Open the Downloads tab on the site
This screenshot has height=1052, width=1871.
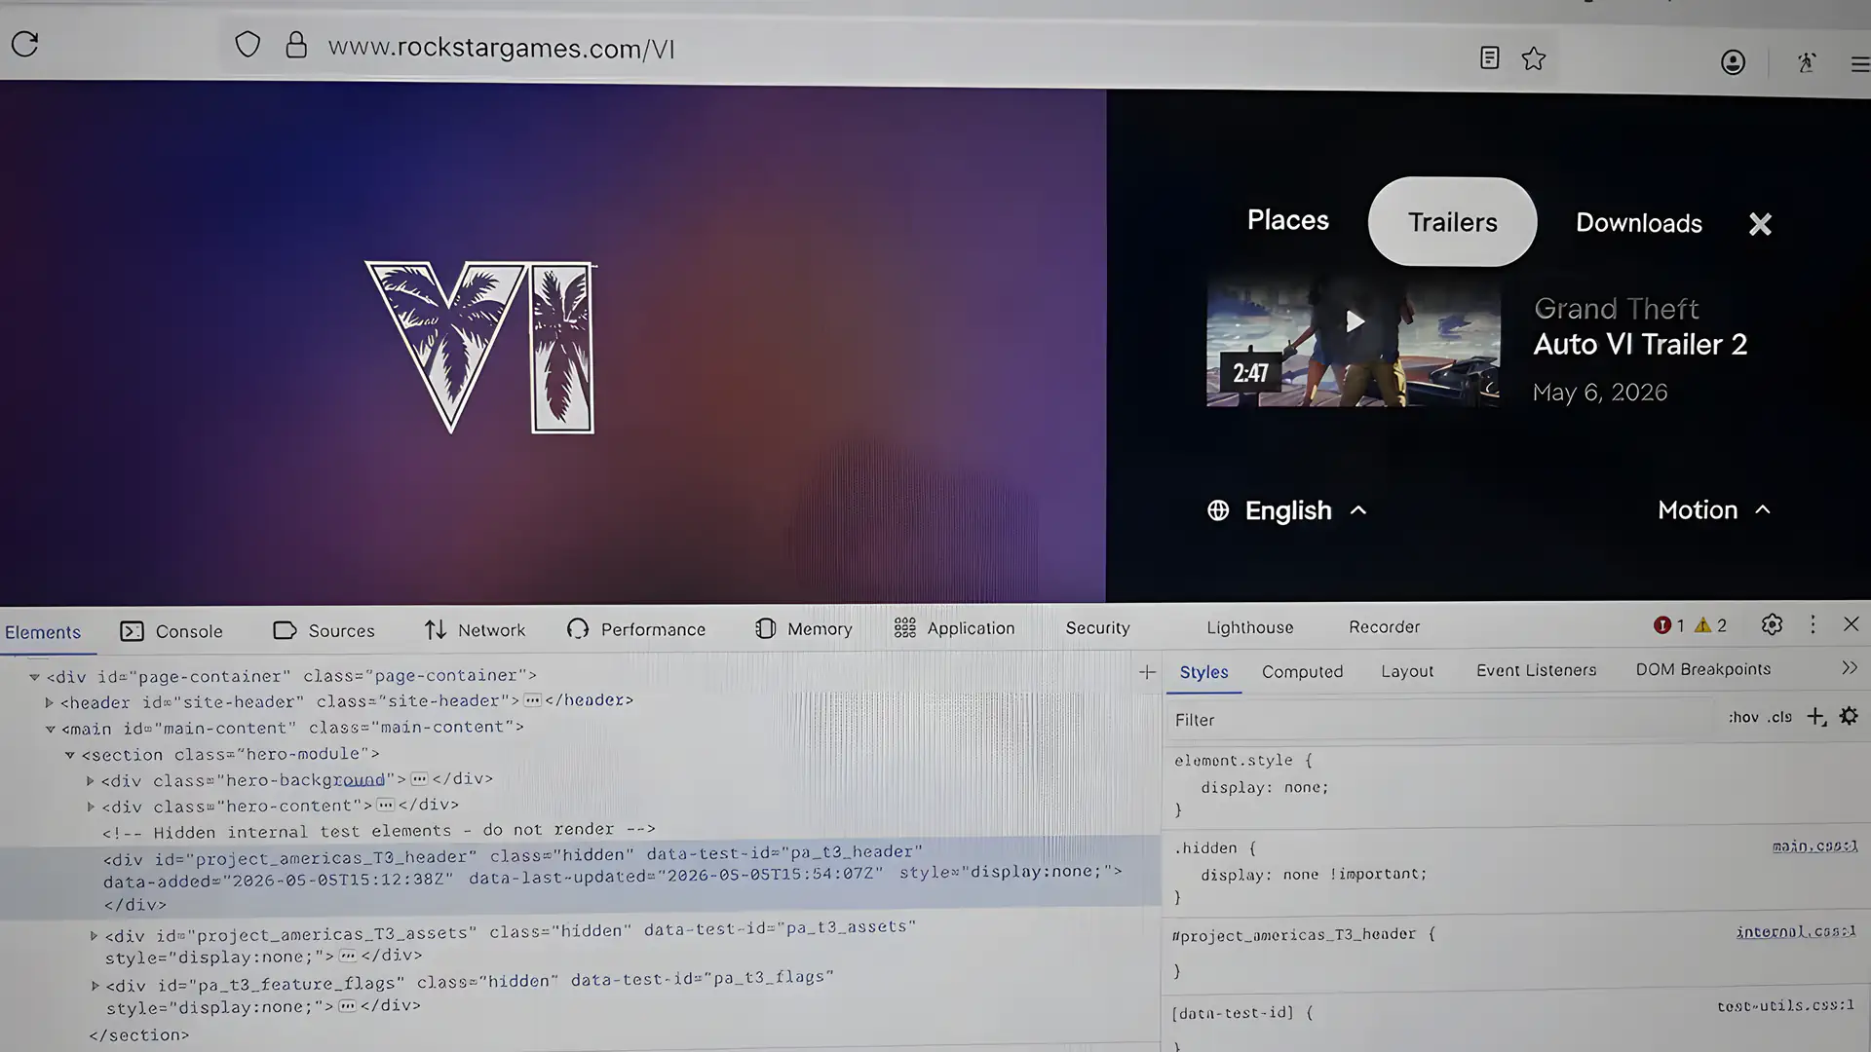click(x=1638, y=223)
